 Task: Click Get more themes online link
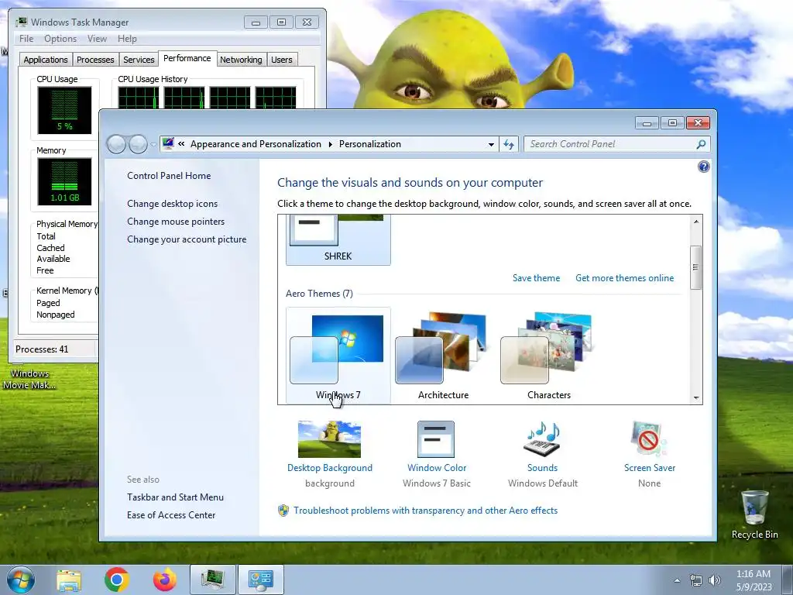625,278
